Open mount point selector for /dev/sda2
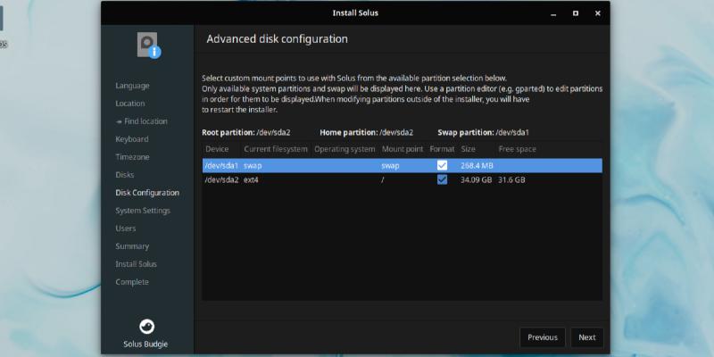 tap(402, 179)
